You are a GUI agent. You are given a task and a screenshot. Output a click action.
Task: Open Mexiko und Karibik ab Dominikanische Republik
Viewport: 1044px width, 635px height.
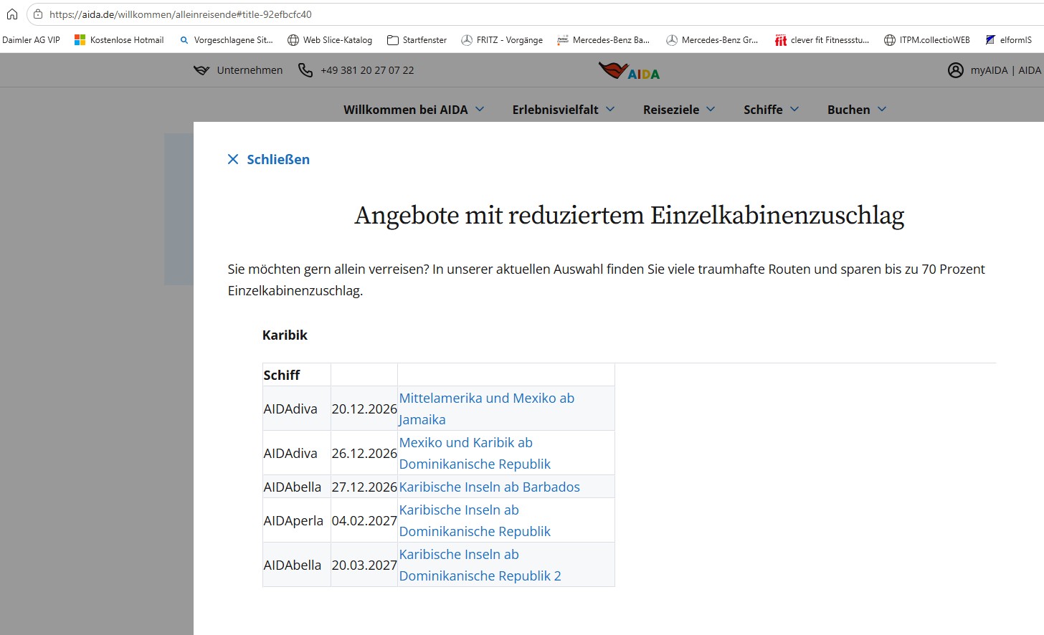[x=475, y=453]
